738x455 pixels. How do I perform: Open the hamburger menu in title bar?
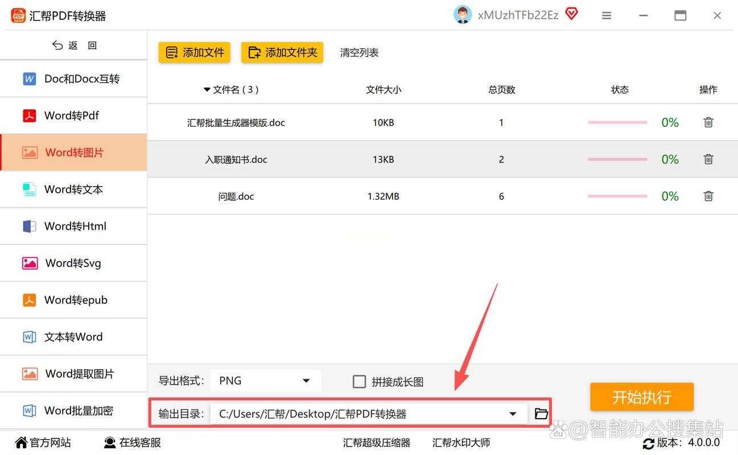tap(606, 15)
